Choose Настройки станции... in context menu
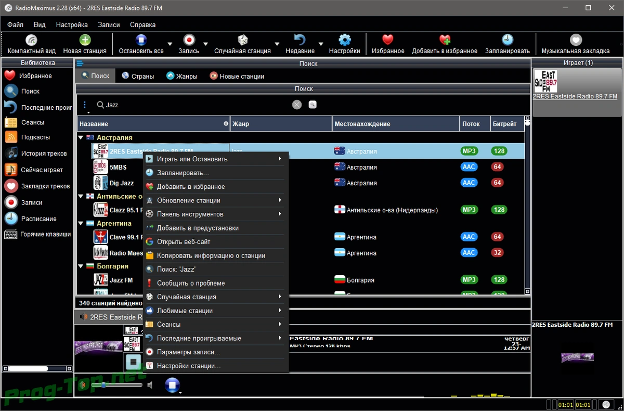 [215, 366]
